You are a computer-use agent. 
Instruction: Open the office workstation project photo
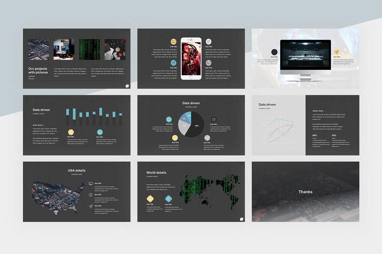tap(64, 49)
